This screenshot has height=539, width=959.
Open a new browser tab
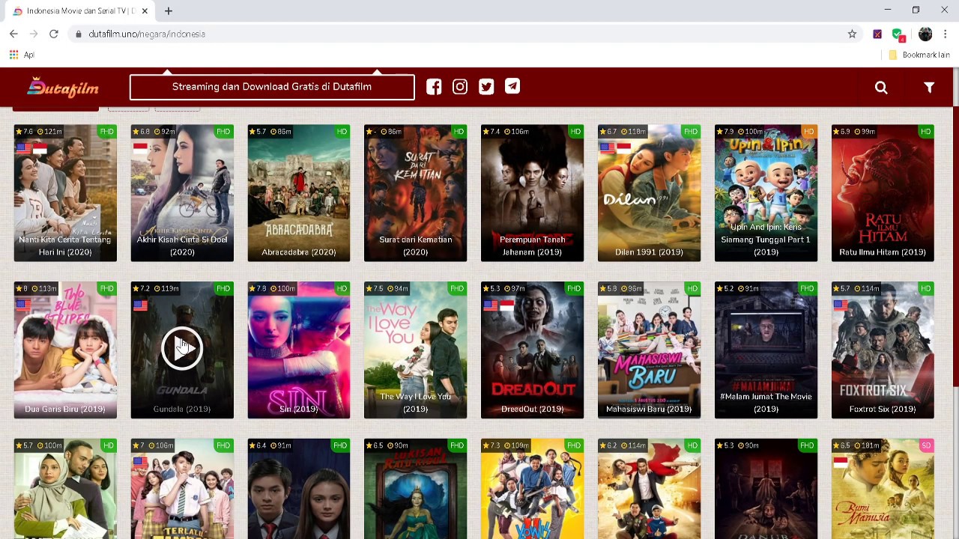(x=169, y=11)
